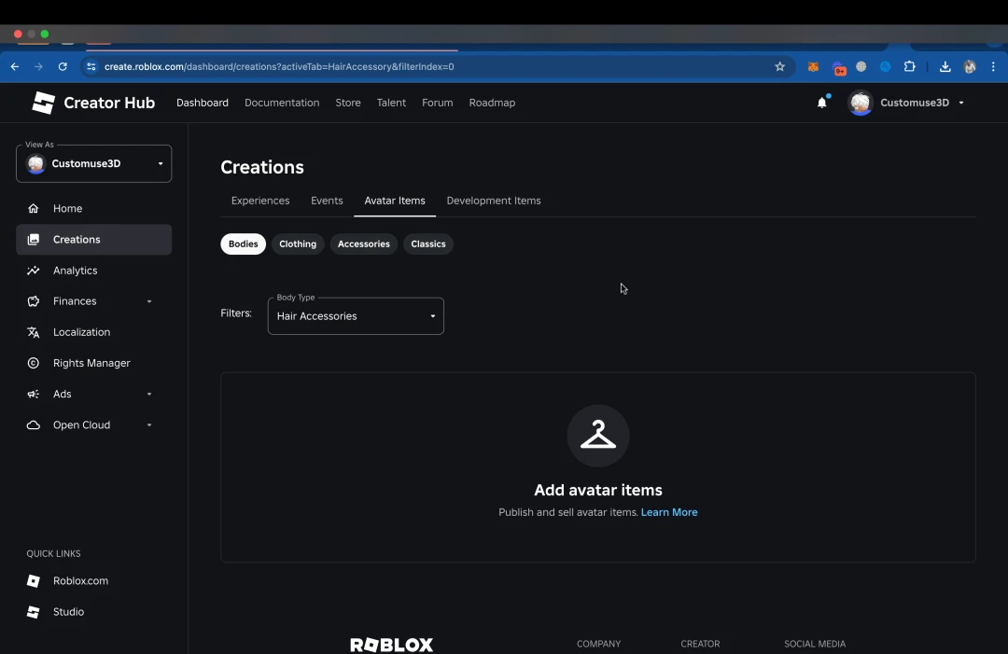Switch to the Events tab
The width and height of the screenshot is (1008, 654).
(x=327, y=201)
